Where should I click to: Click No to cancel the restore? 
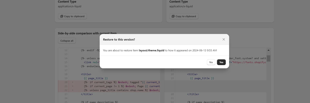(x=211, y=62)
